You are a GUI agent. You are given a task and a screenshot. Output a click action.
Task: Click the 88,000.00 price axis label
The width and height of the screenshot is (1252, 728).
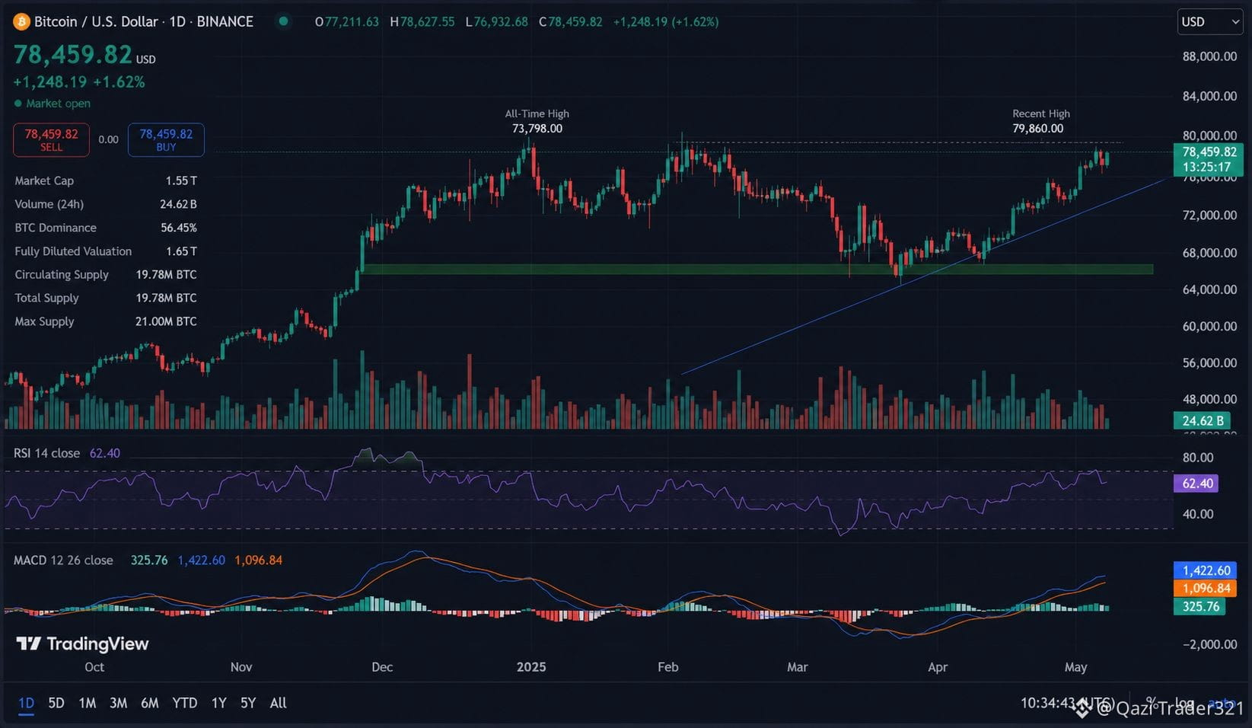pos(1209,56)
